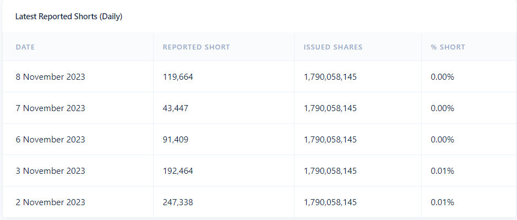Click the Latest Reported Shorts (Daily) title

(x=69, y=16)
